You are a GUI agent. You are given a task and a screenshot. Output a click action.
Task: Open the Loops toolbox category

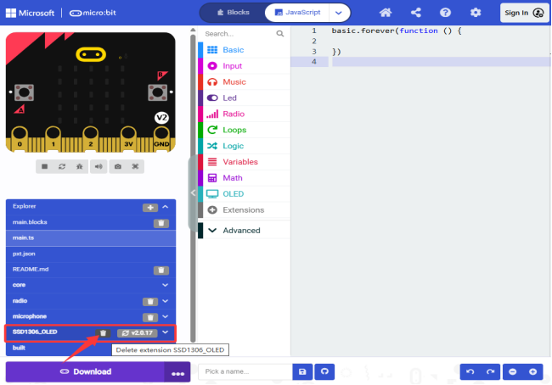pyautogui.click(x=245, y=130)
